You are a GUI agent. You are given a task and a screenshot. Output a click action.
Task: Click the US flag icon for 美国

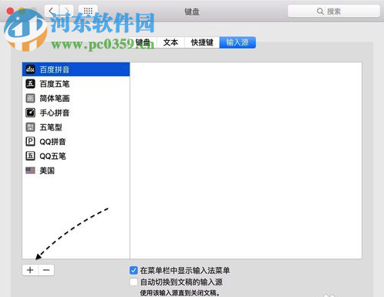pyautogui.click(x=30, y=170)
